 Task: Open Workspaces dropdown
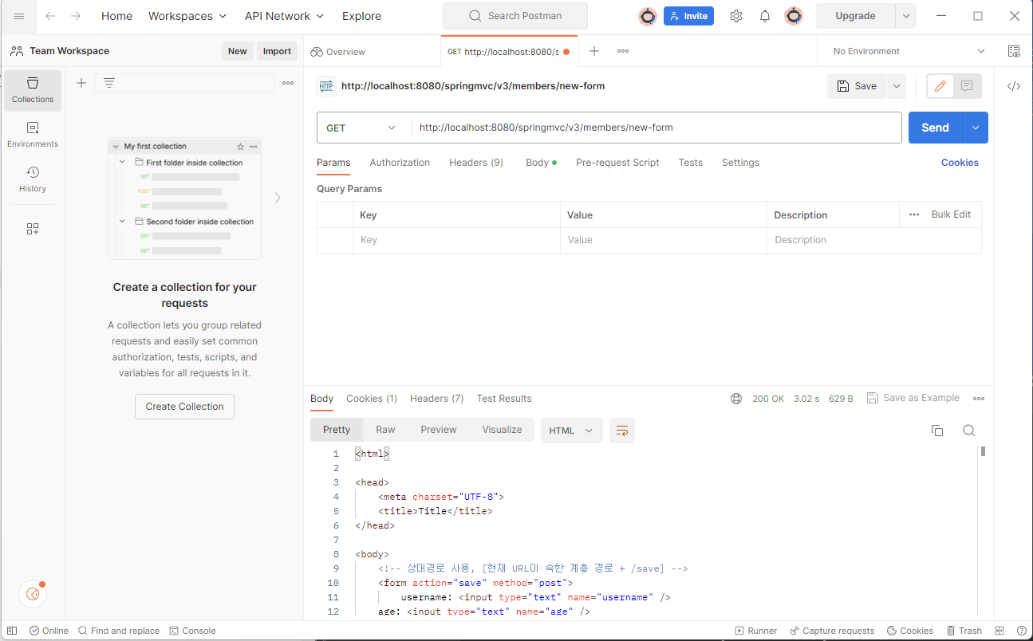click(187, 16)
